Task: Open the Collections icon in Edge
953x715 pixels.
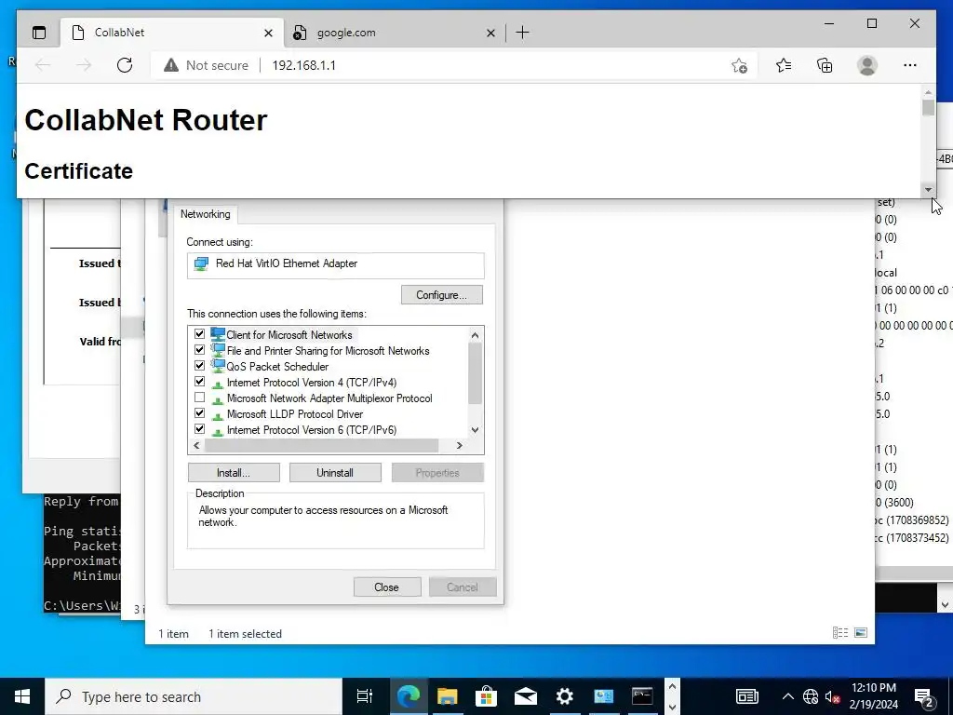Action: pos(825,65)
